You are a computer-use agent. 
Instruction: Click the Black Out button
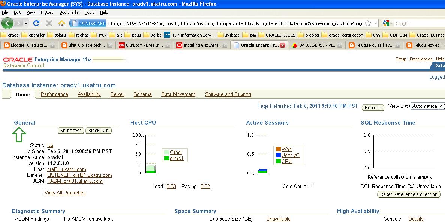click(99, 130)
